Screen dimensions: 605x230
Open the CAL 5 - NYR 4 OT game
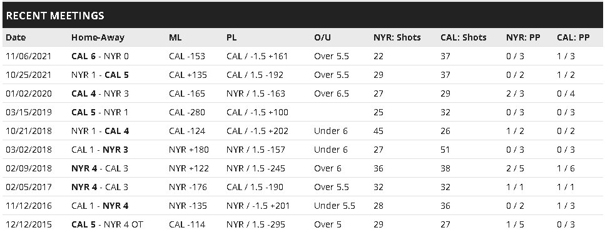(107, 224)
